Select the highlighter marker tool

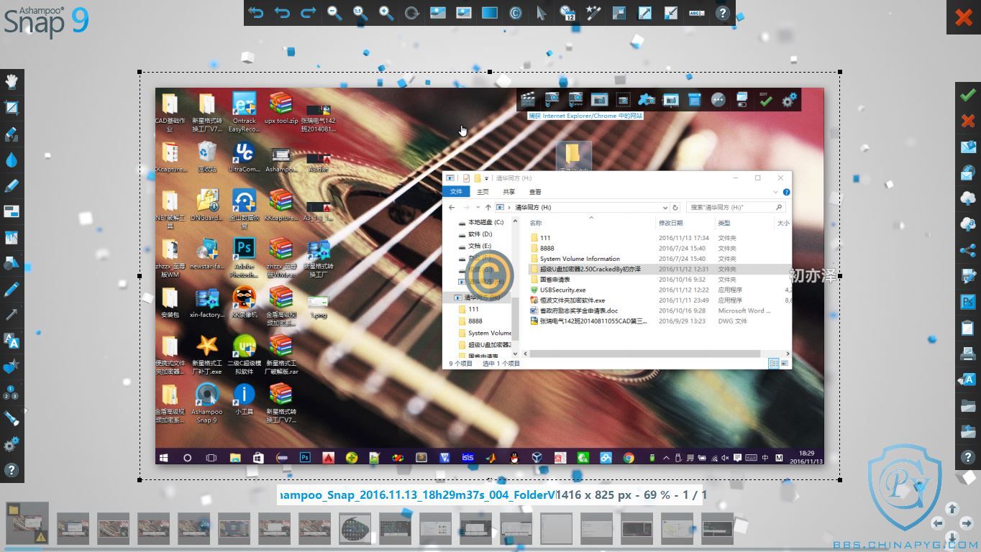12,185
